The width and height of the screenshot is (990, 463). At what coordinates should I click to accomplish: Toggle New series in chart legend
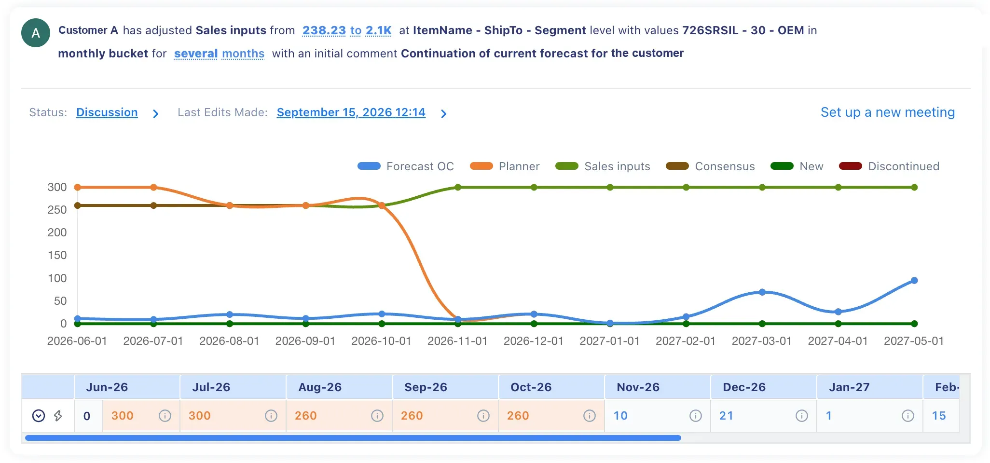pyautogui.click(x=797, y=166)
